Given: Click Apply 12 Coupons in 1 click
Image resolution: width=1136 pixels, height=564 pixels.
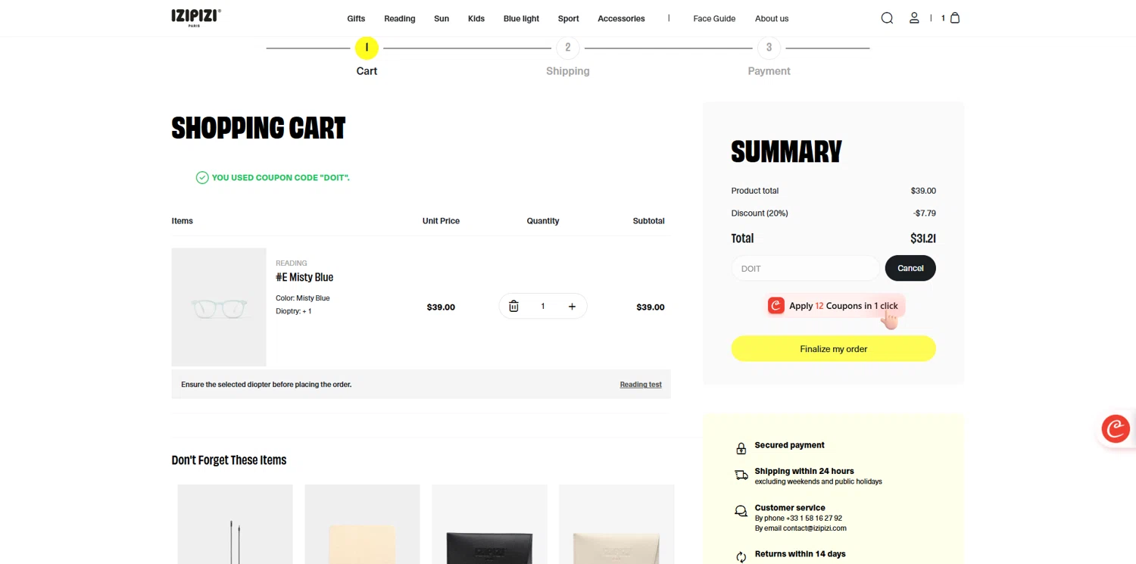Looking at the screenshot, I should click(x=835, y=306).
